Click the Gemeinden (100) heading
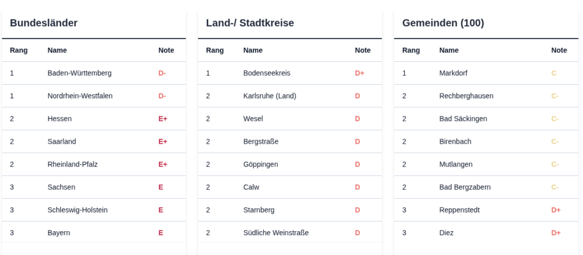Image resolution: width=583 pixels, height=255 pixels. click(442, 23)
